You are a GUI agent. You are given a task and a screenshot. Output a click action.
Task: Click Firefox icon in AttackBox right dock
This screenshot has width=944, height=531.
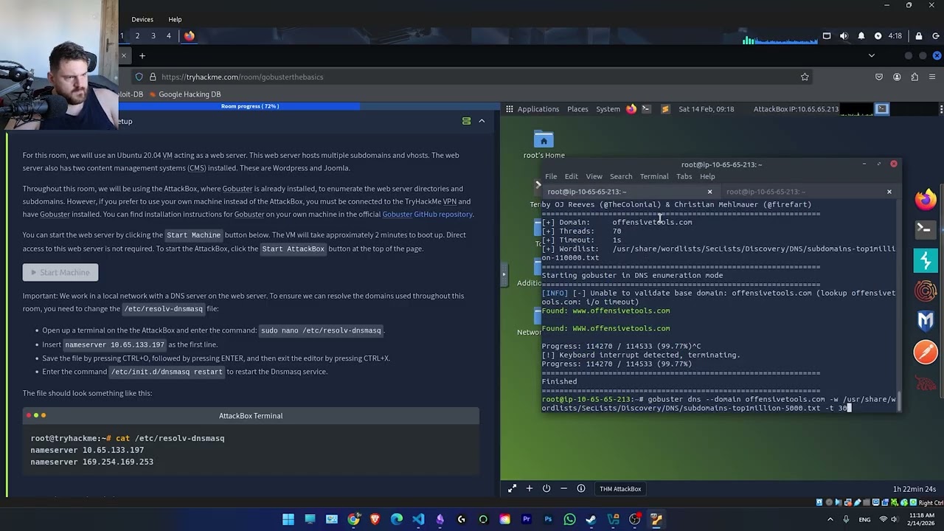926,199
